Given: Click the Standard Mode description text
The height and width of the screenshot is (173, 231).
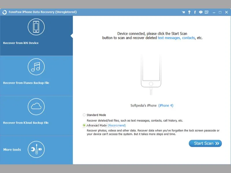Looking at the screenshot, I should coord(135,121).
